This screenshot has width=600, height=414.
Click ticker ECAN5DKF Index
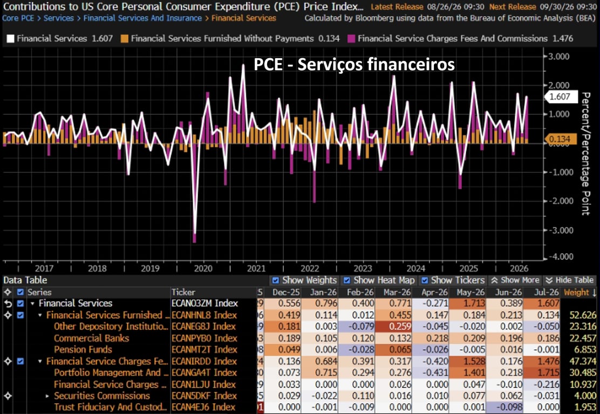pos(204,396)
